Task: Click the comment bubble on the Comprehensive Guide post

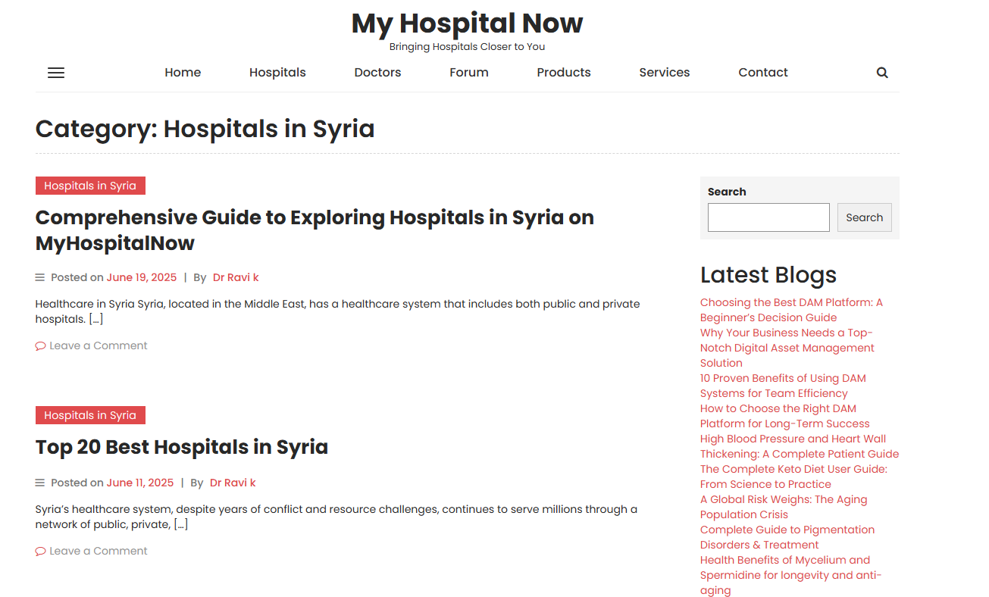Action: click(x=40, y=345)
